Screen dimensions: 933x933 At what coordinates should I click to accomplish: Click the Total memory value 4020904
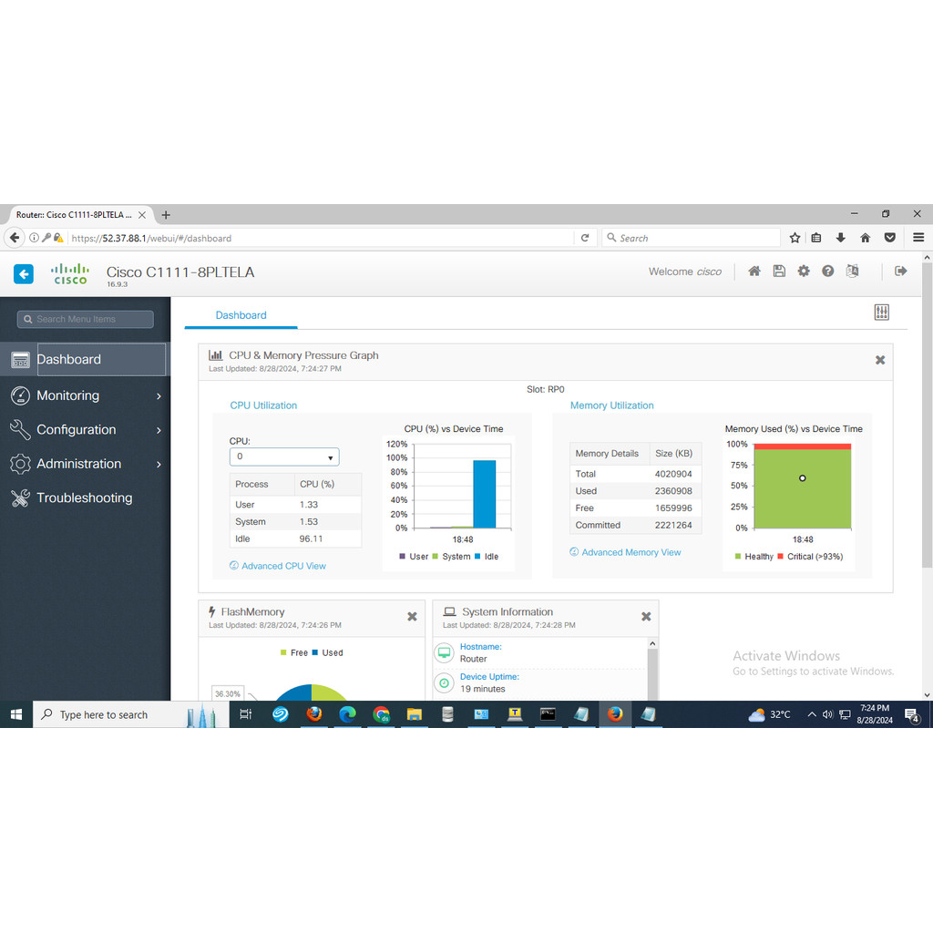click(x=673, y=474)
